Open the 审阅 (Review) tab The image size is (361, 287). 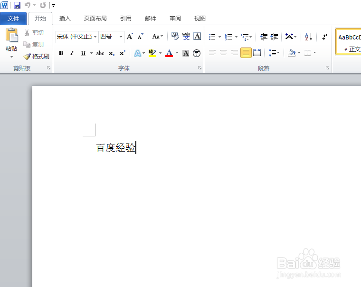(x=175, y=19)
